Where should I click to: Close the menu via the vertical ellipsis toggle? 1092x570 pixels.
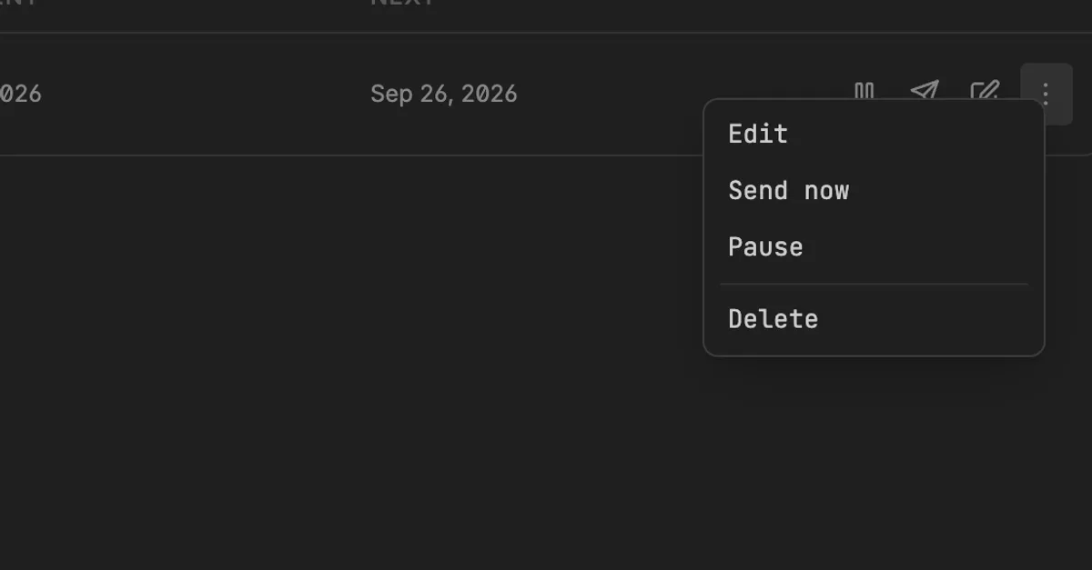point(1046,94)
